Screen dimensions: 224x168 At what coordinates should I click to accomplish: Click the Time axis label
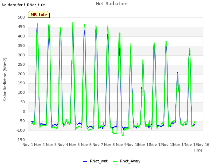(198, 150)
